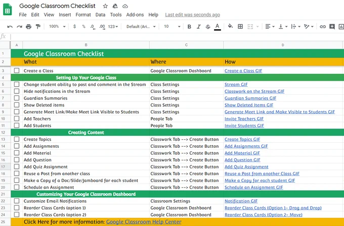Insert a comment
This screenshot has width=344, height=226.
point(332,27)
